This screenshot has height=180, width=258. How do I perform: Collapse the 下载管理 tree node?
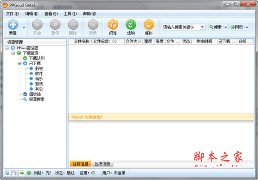(x=13, y=53)
